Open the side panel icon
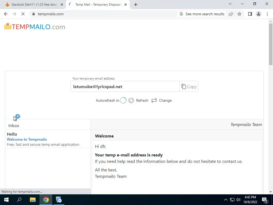The image size is (273, 205). click(x=250, y=14)
